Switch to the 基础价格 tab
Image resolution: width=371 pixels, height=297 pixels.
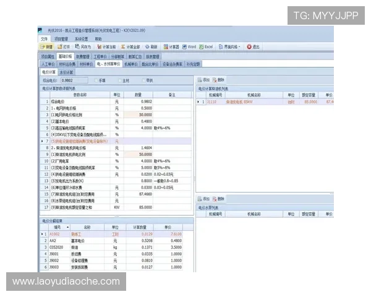click(x=65, y=56)
